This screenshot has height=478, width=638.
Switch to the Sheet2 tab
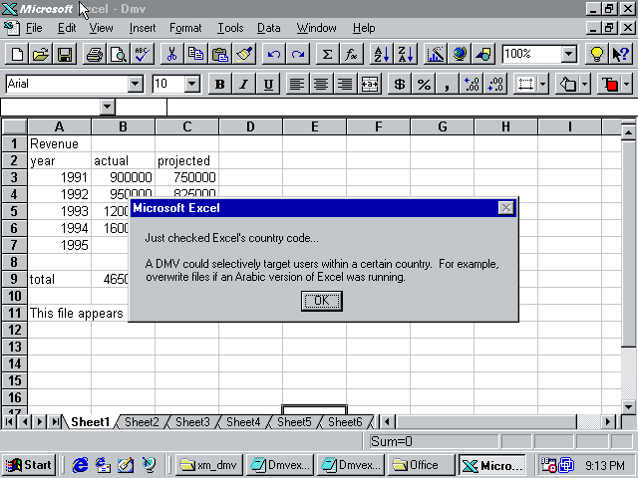pos(142,422)
